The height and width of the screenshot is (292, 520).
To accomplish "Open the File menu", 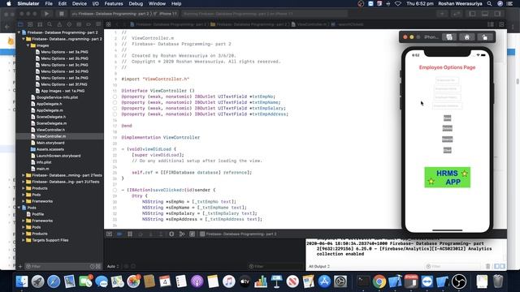I will (x=49, y=3).
